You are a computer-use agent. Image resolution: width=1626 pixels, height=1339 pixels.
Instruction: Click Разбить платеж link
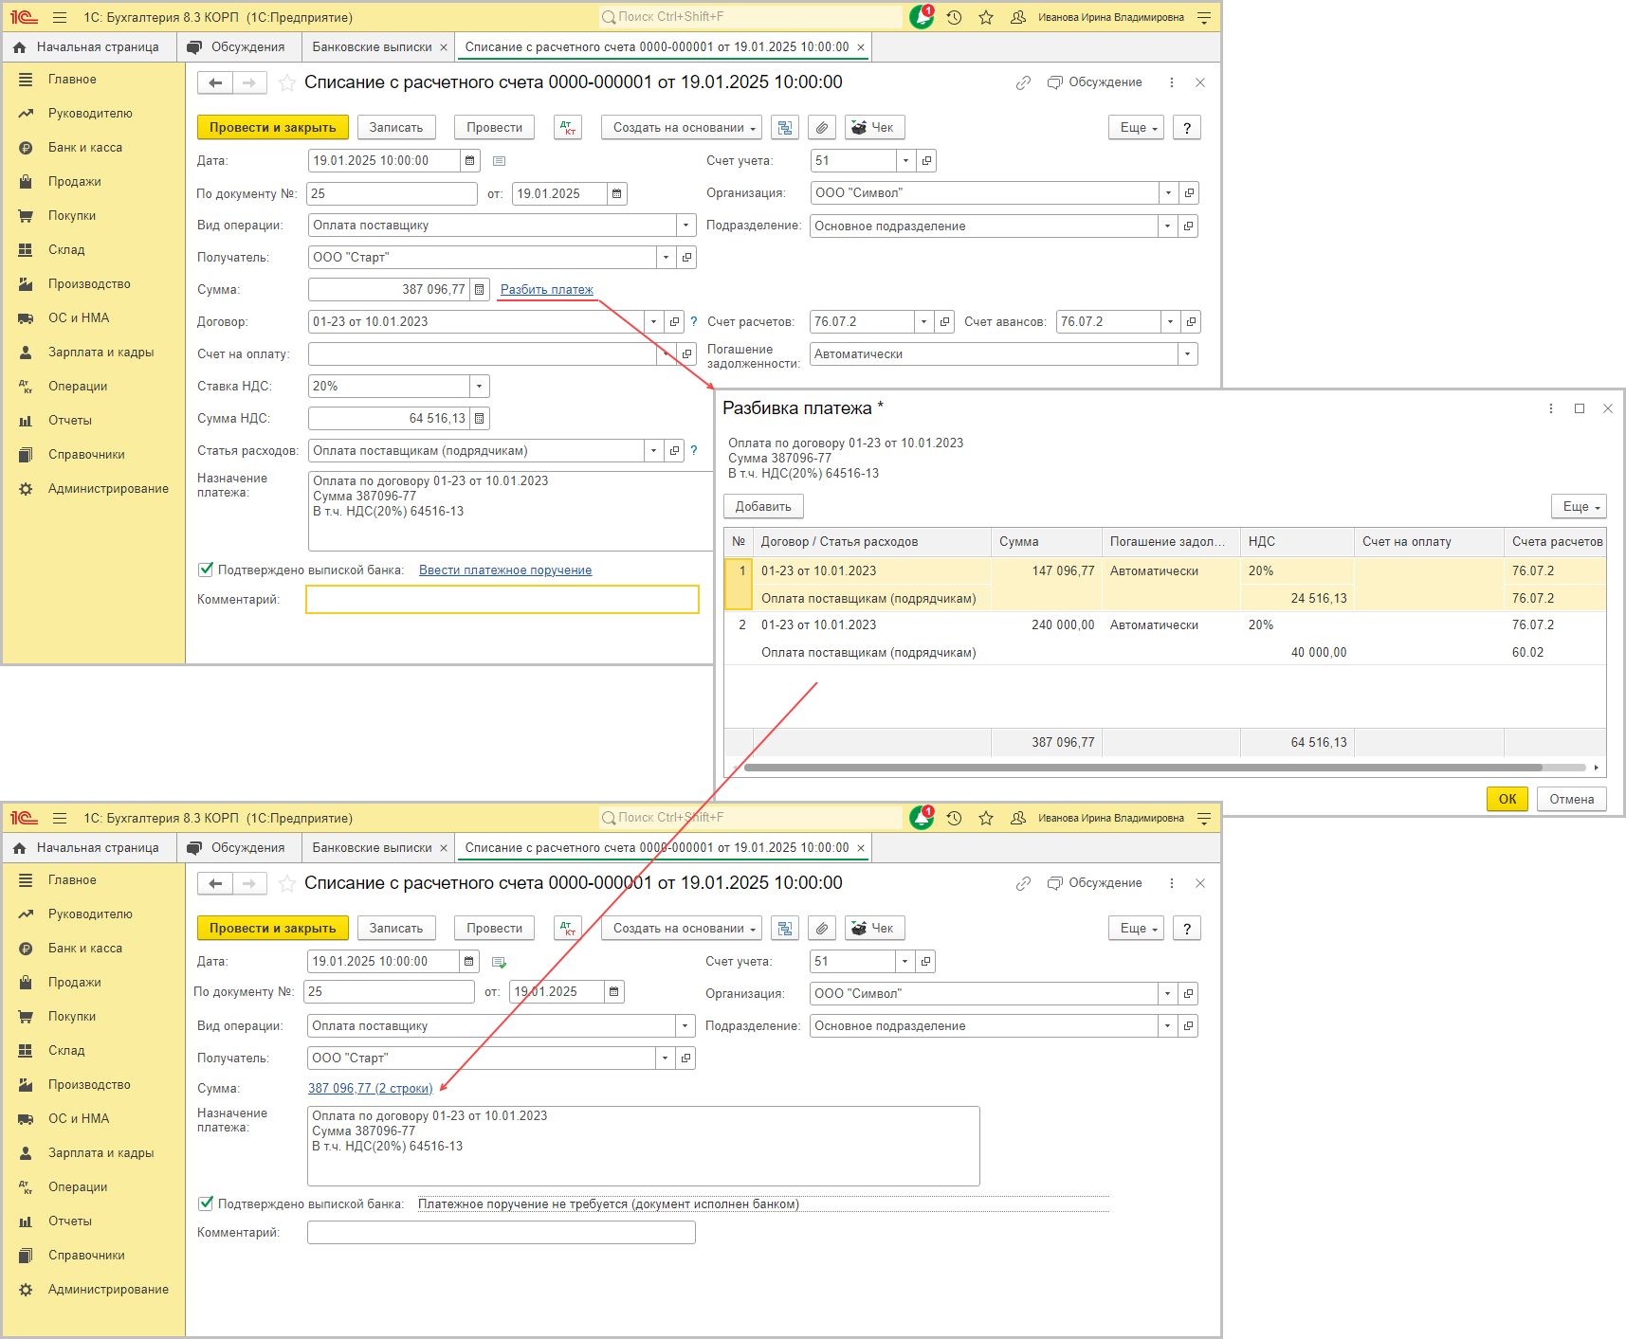[x=547, y=290]
